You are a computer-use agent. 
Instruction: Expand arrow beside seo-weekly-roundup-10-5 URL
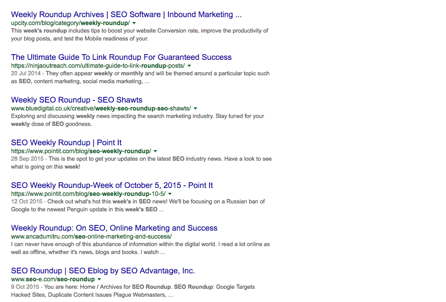coord(170,194)
